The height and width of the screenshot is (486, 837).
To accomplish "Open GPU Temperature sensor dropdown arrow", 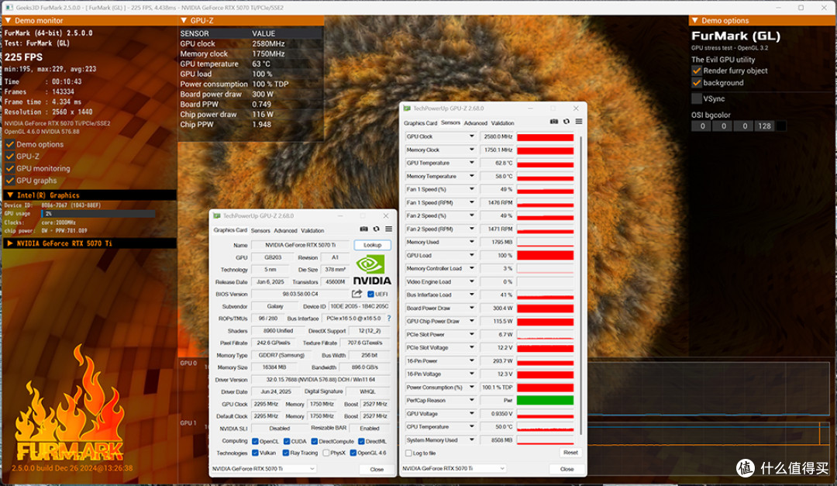I will [471, 163].
